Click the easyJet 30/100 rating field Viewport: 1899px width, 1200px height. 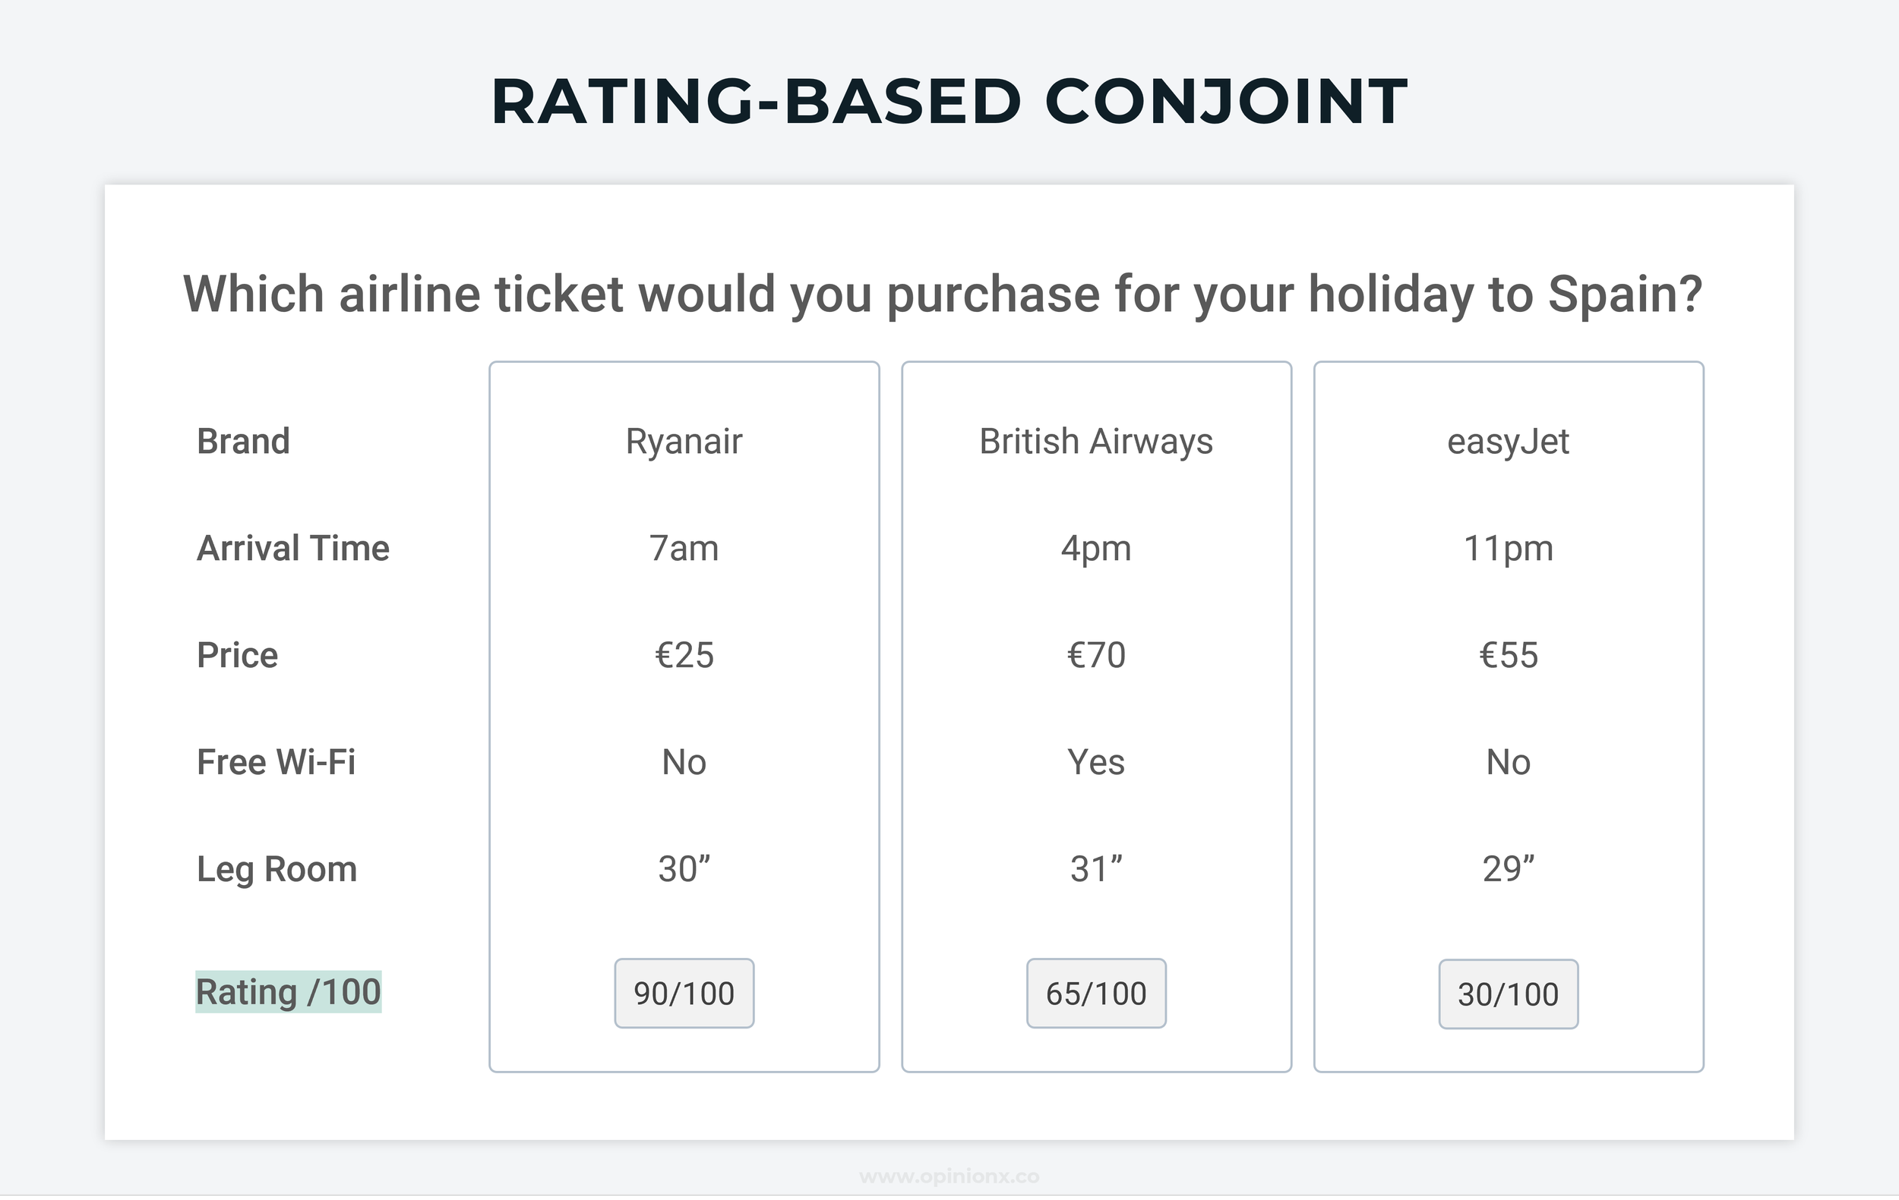[x=1508, y=994]
